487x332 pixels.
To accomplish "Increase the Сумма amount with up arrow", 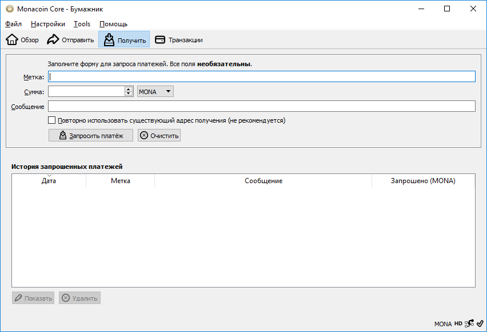I will point(129,89).
